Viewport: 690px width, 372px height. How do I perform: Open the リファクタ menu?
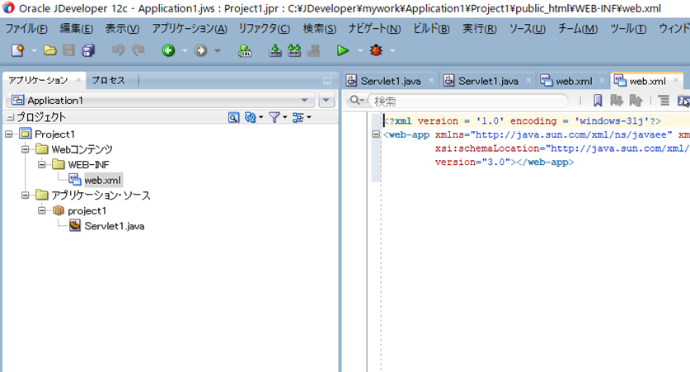click(x=264, y=29)
